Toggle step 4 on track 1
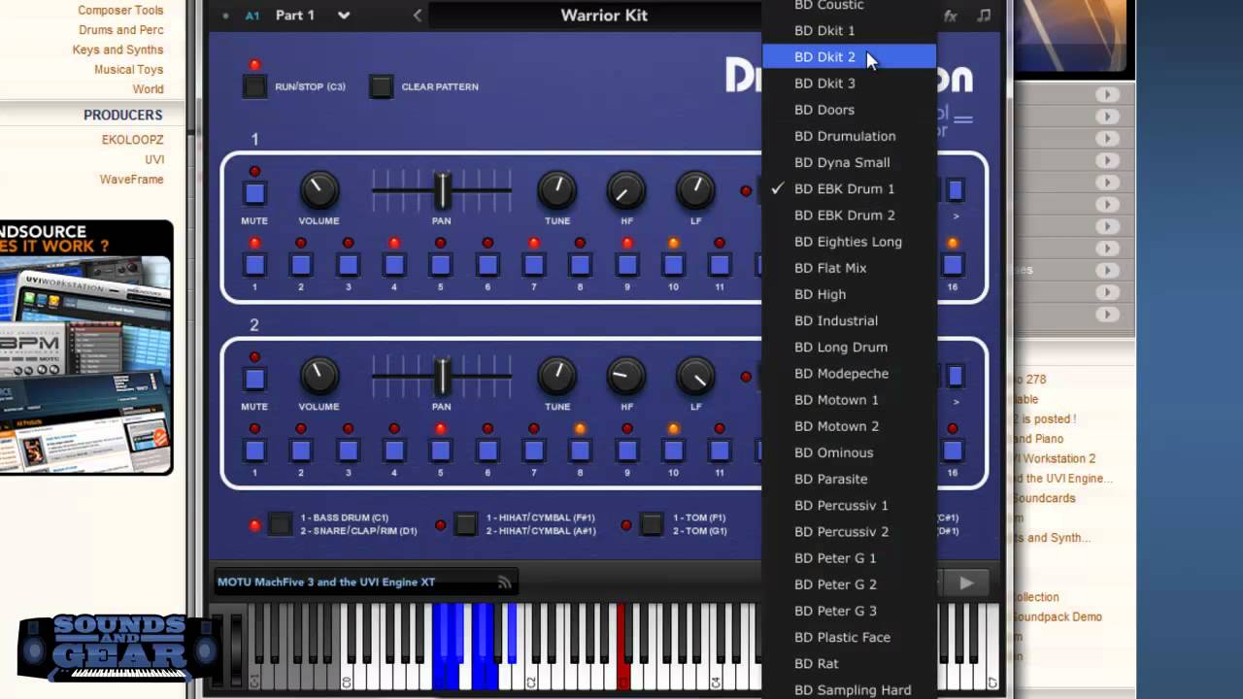The image size is (1243, 699). click(x=394, y=265)
